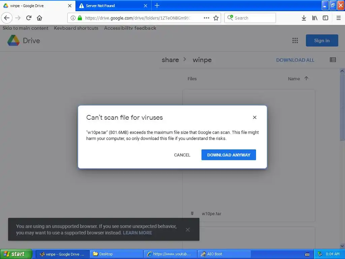
Task: Open Firefox hamburger menu
Action: point(339,18)
